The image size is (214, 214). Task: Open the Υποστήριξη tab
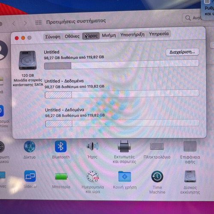coord(132,35)
